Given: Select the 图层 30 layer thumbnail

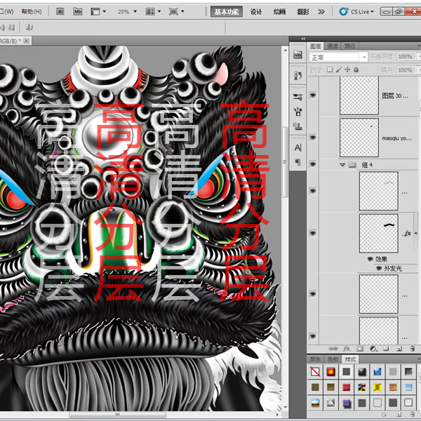Looking at the screenshot, I should [359, 95].
